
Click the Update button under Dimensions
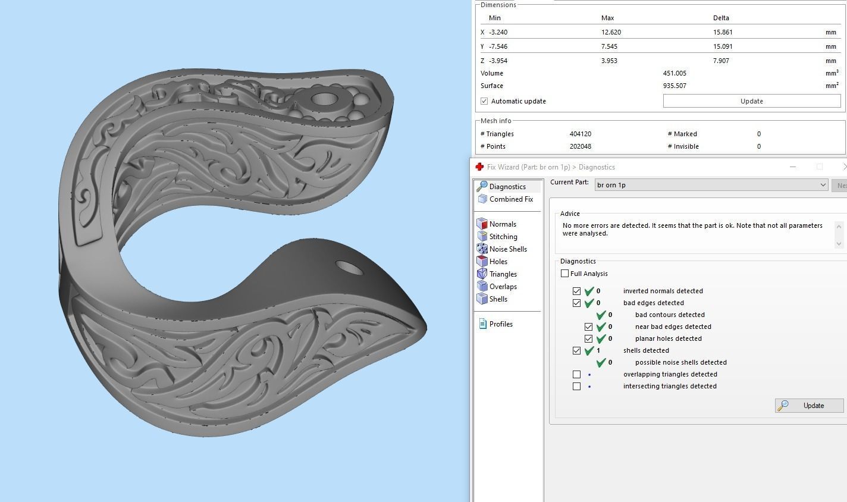[x=752, y=101]
